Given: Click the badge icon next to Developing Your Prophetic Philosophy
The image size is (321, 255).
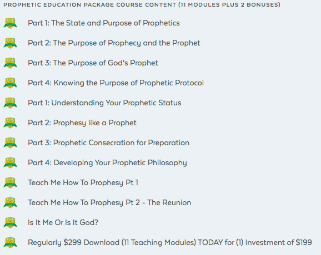Looking at the screenshot, I should [x=10, y=163].
